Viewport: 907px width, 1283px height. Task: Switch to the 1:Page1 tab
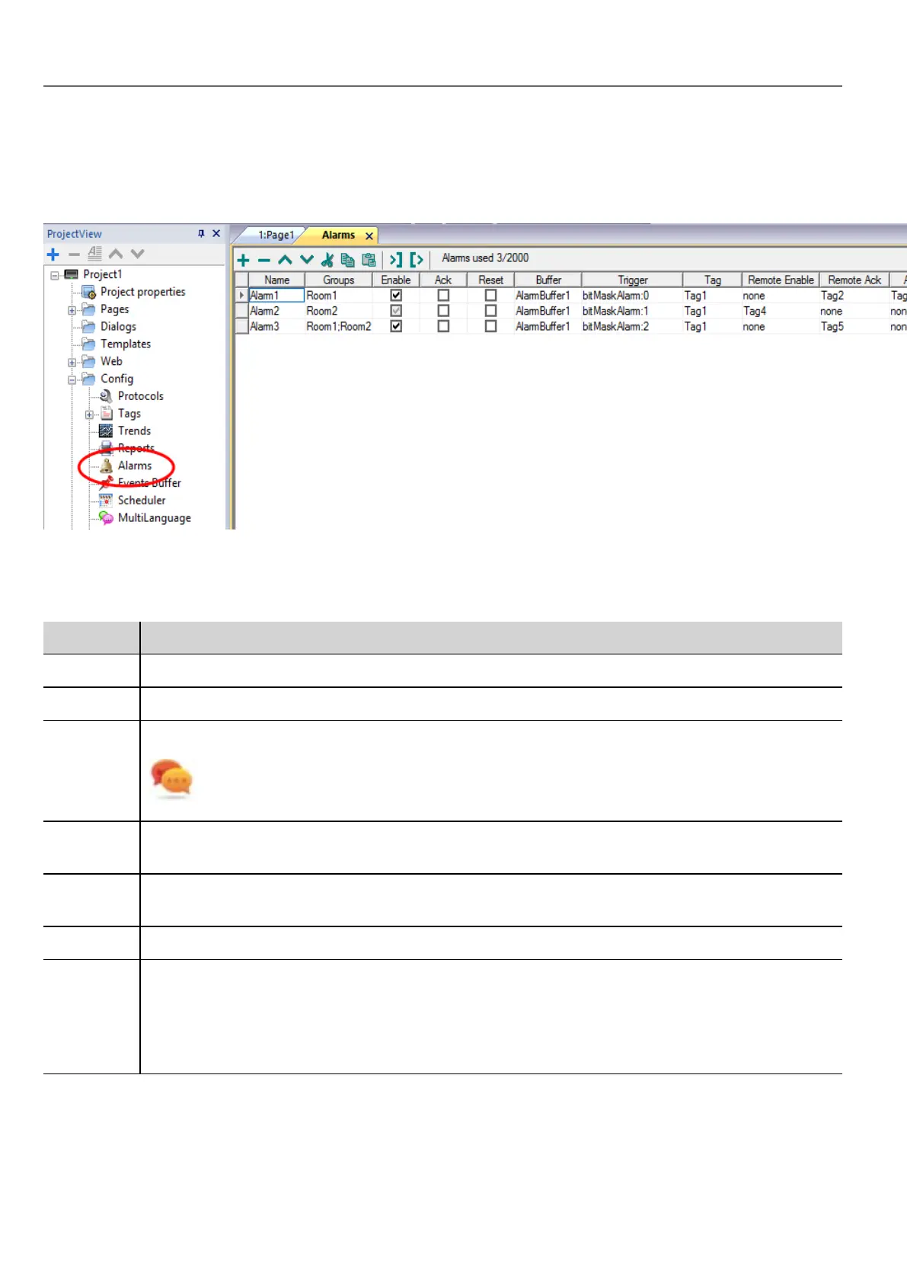click(x=276, y=235)
